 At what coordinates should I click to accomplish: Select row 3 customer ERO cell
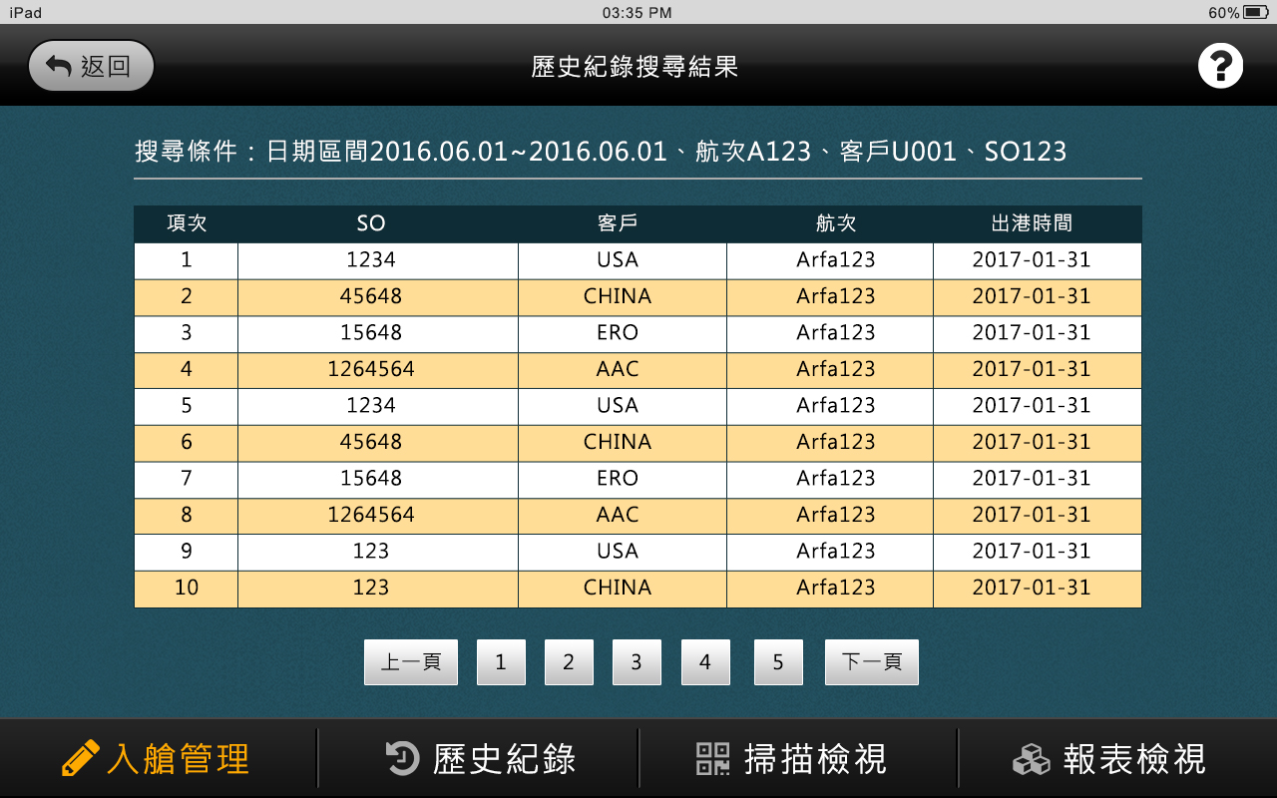(618, 332)
